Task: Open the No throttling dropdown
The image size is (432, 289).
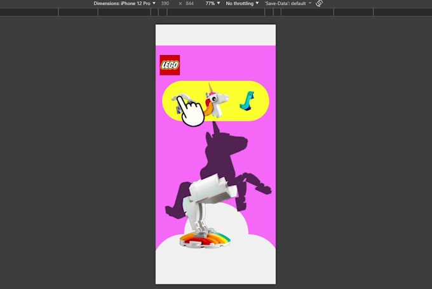Action: click(242, 4)
